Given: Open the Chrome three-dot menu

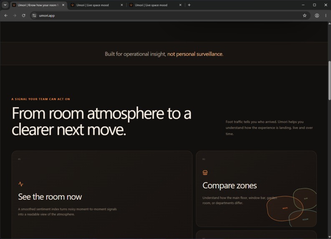Looking at the screenshot, I should click(x=326, y=15).
